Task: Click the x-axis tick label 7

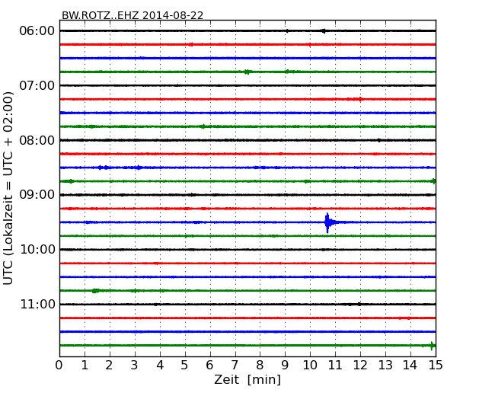Action: click(x=235, y=366)
